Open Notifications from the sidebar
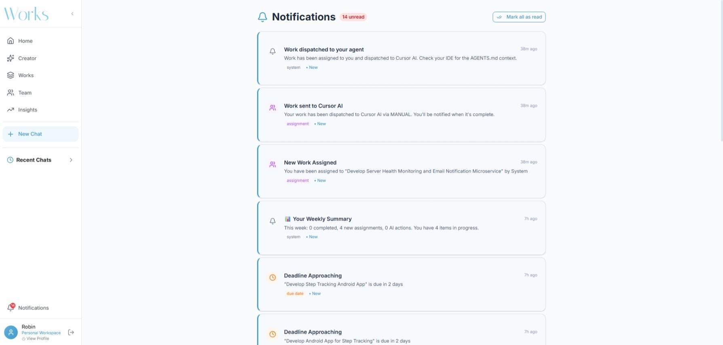723x345 pixels. click(40, 308)
